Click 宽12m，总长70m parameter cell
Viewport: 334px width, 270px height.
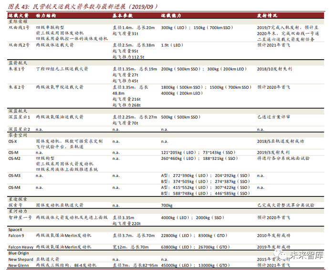click(x=130, y=247)
